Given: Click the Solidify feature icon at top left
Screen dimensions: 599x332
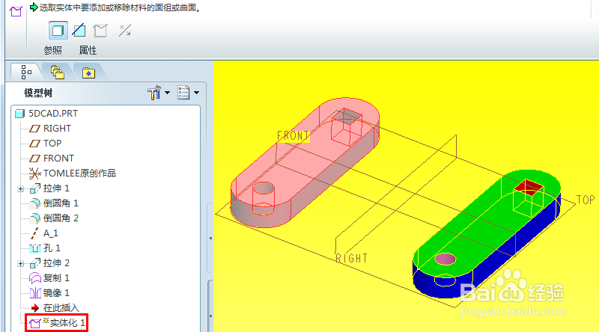Looking at the screenshot, I should (x=16, y=11).
